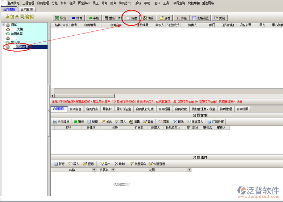The height and width of the screenshot is (202, 283).
Task: Switch to the 资质管理 tab
Action: click(226, 109)
